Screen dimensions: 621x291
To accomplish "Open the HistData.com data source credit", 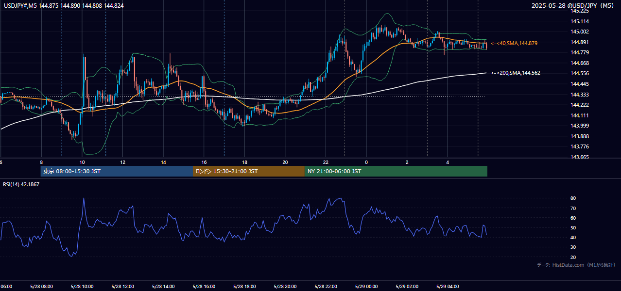I will [x=576, y=265].
